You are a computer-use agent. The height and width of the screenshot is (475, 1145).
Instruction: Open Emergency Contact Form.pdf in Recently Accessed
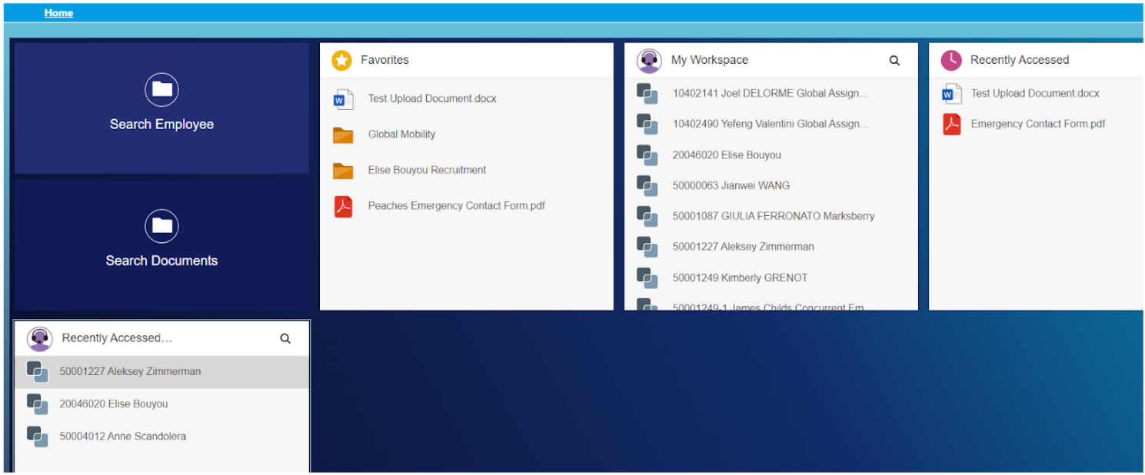(1037, 124)
